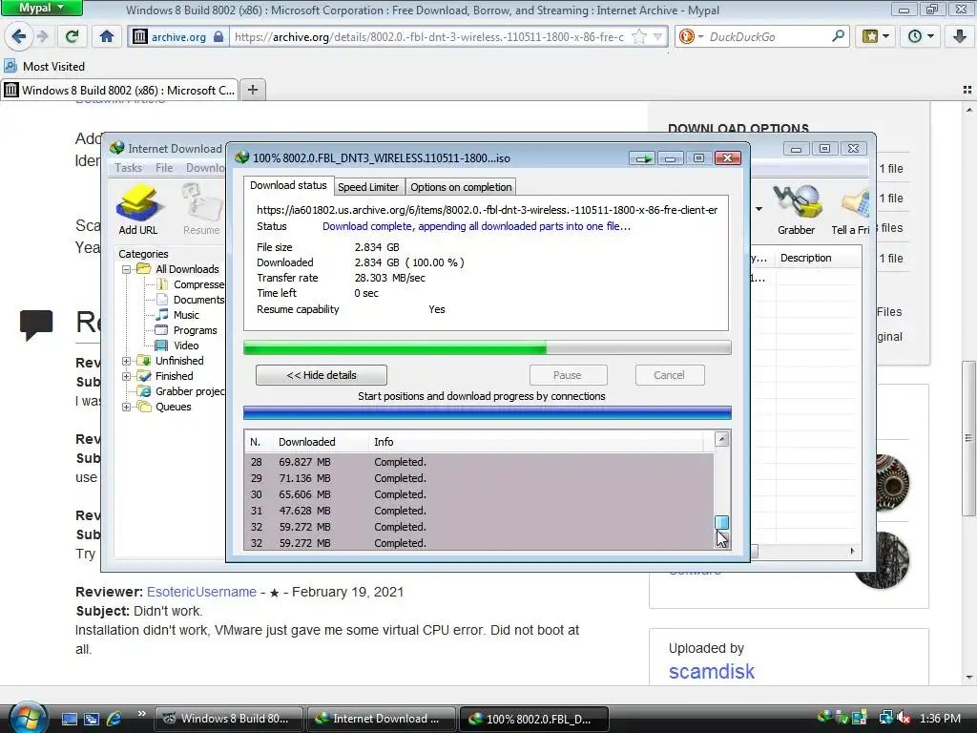Image resolution: width=977 pixels, height=733 pixels.
Task: Click the Switch windows quick launch icon
Action: 92,719
